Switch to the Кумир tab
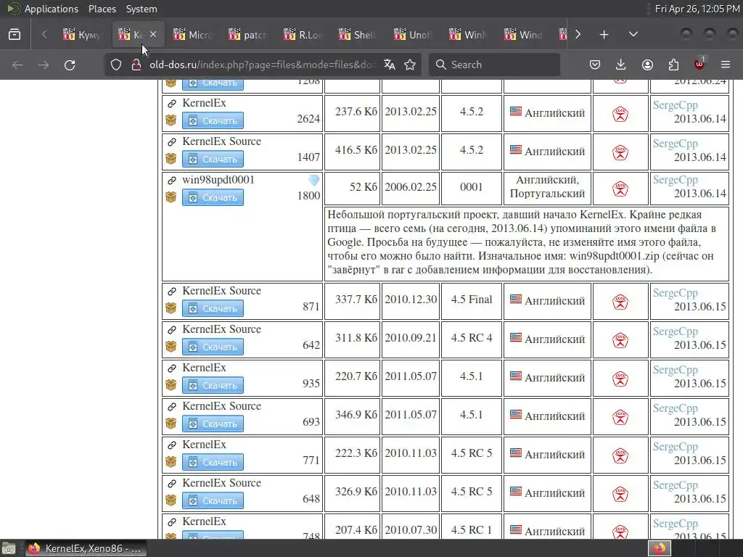743x557 pixels. (83, 35)
